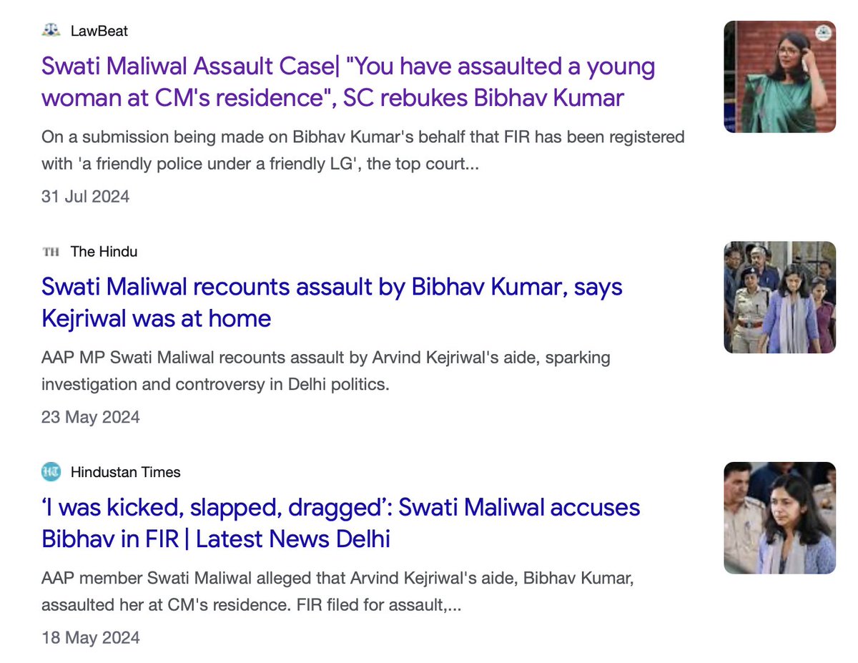Click the Hindustan Times article thumbnail
This screenshot has width=858, height=663.
[x=779, y=518]
